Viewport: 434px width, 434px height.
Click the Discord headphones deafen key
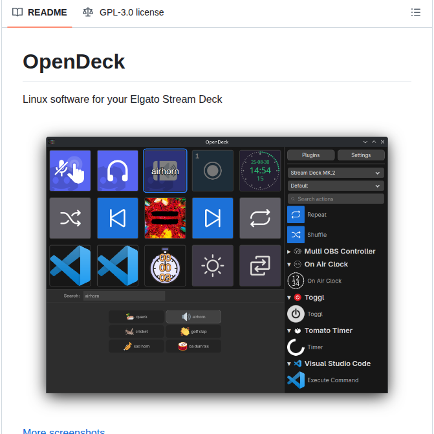(x=118, y=171)
